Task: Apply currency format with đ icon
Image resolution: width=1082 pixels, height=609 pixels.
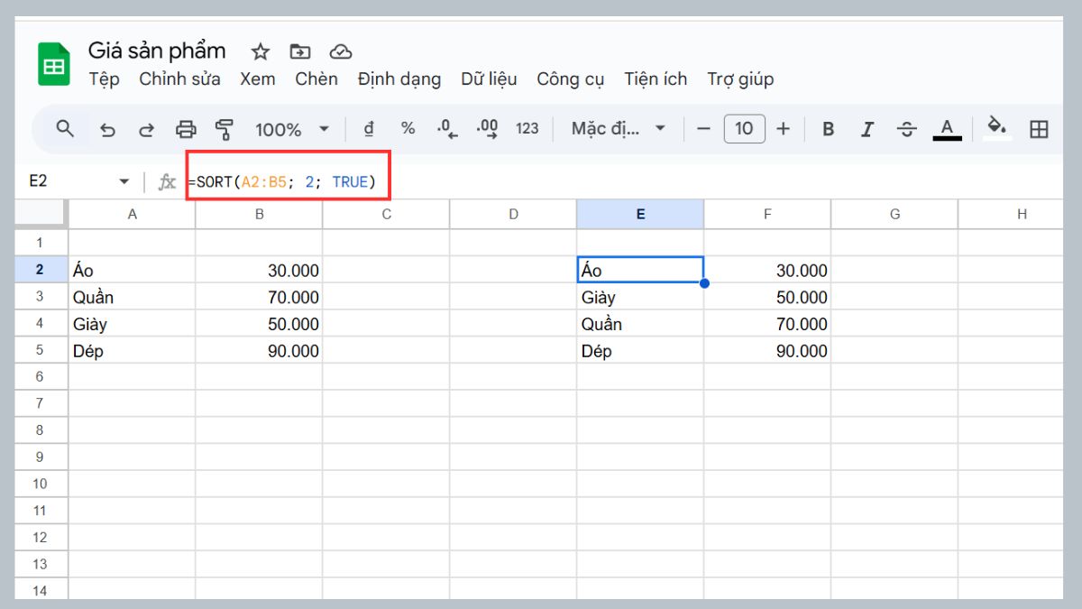Action: (369, 128)
